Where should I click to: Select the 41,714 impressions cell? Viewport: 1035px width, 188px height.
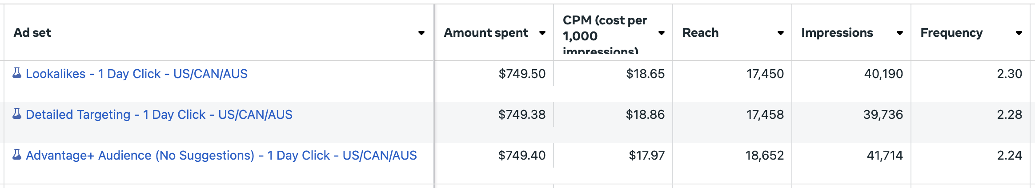pos(885,155)
